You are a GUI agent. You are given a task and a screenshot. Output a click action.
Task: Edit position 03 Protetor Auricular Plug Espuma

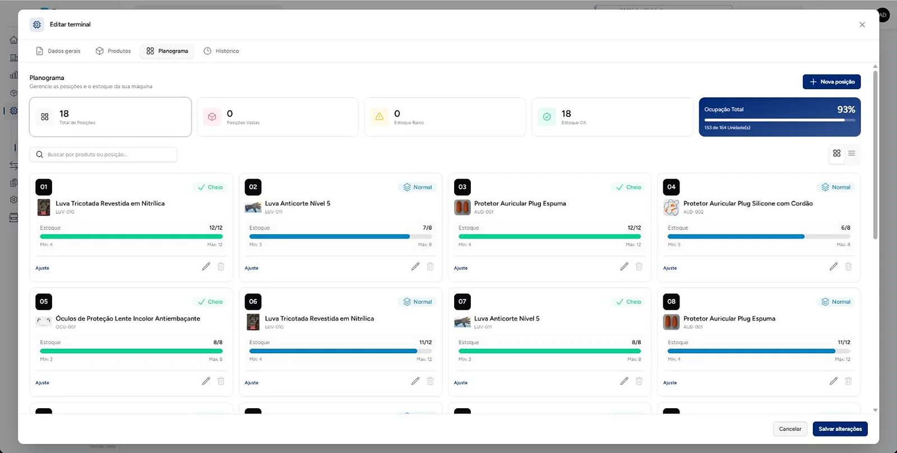point(625,267)
